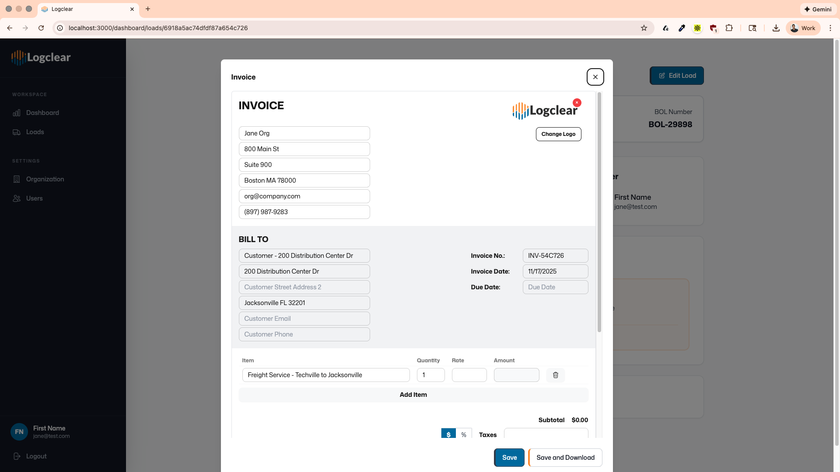Open the Due Date picker
This screenshot has width=840, height=472.
555,287
